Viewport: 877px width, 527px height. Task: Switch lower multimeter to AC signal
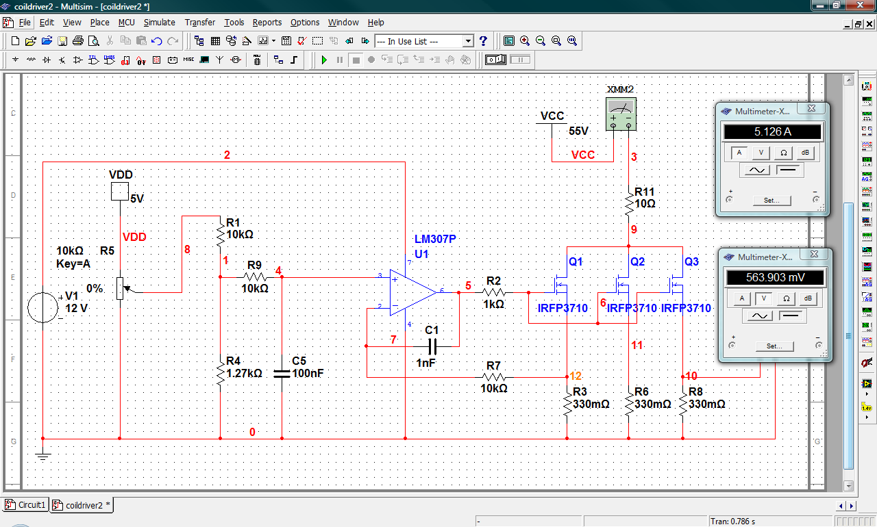click(x=759, y=316)
